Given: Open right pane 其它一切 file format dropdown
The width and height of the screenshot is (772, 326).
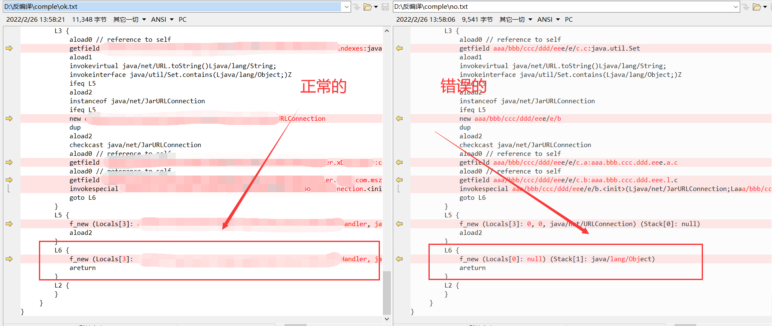Looking at the screenshot, I should coord(516,20).
